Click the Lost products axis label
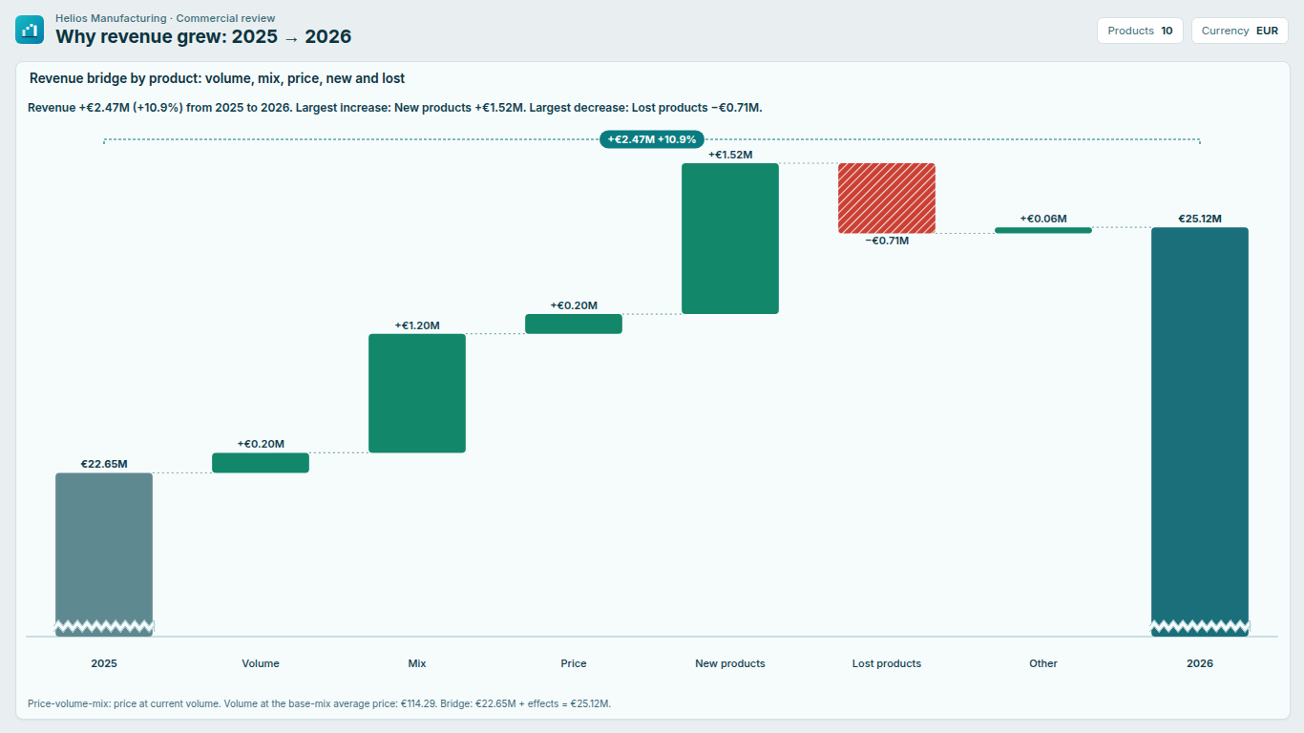This screenshot has width=1304, height=733. (x=887, y=663)
